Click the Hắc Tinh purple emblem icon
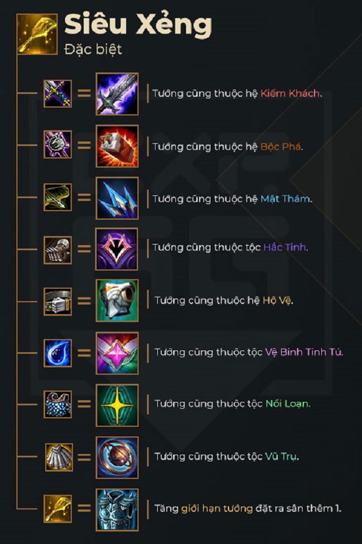 117,249
